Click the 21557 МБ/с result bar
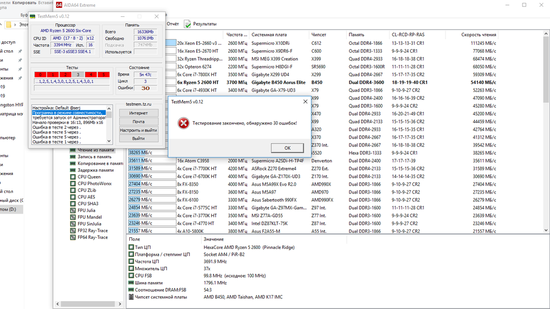This screenshot has height=309, width=550. click(152, 231)
